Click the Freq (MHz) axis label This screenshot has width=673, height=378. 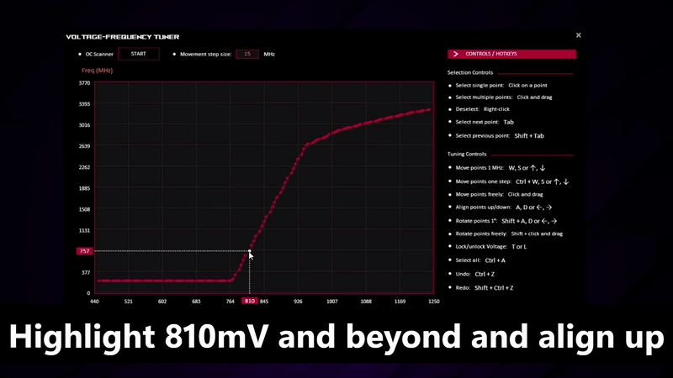click(x=95, y=71)
